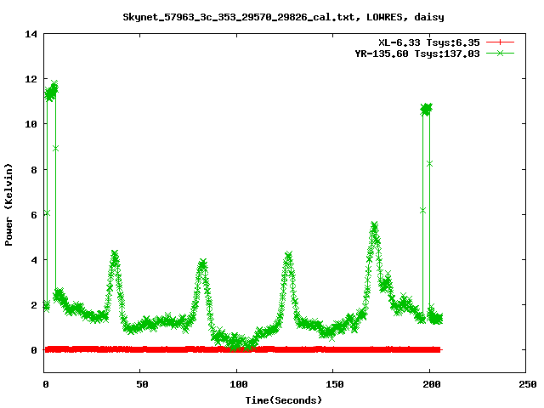The width and height of the screenshot is (544, 408).
Task: Click the y-axis tick label 10
Action: tap(31, 124)
